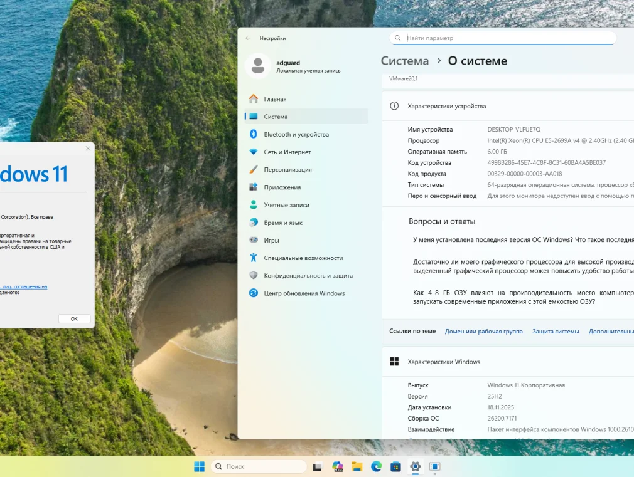Open the Домен или рабочая группа link
This screenshot has height=477, width=634.
483,332
